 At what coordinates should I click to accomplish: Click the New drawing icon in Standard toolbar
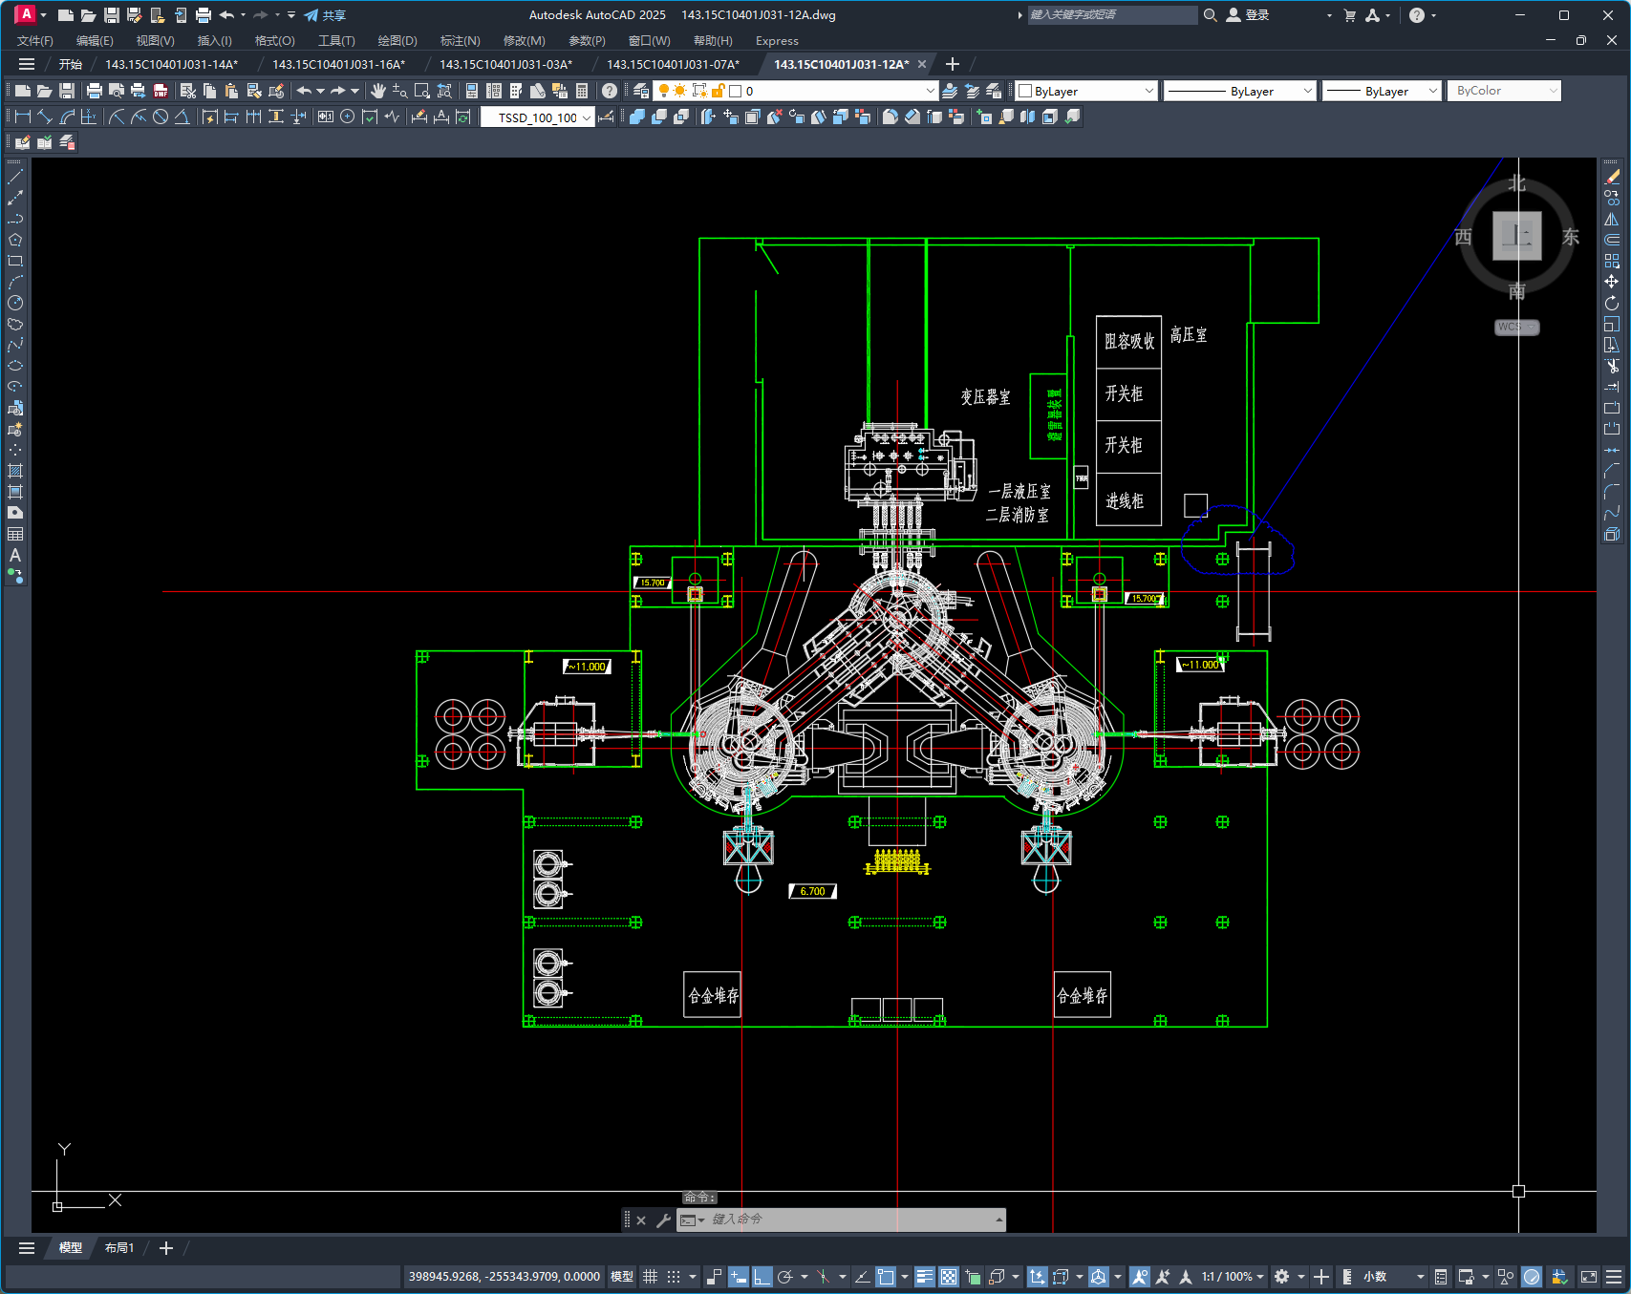click(22, 91)
